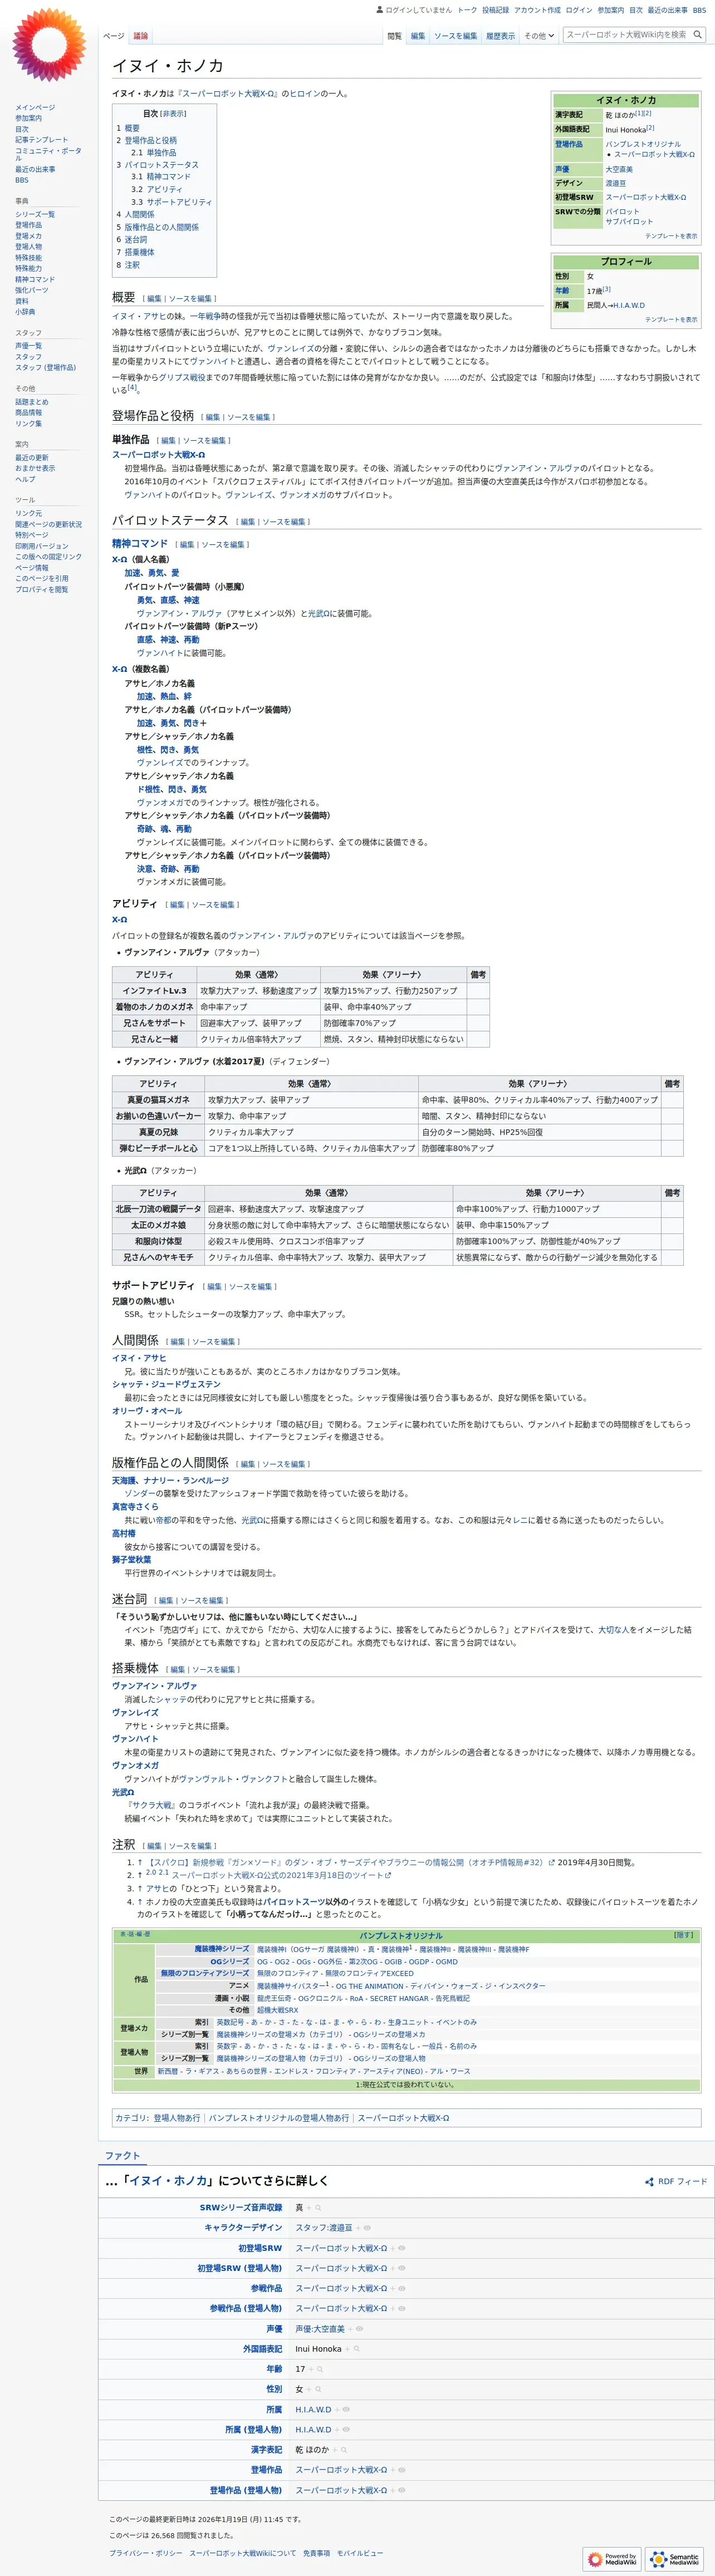Click magnifier icon in SRWシリーズ音声収録 row

tap(317, 2207)
